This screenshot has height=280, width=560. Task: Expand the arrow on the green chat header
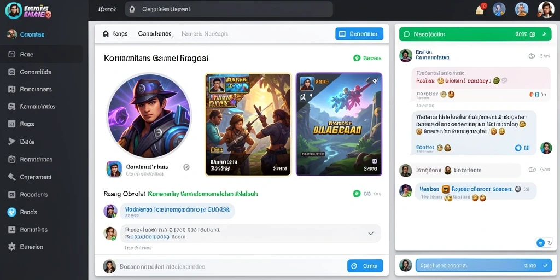tap(544, 34)
